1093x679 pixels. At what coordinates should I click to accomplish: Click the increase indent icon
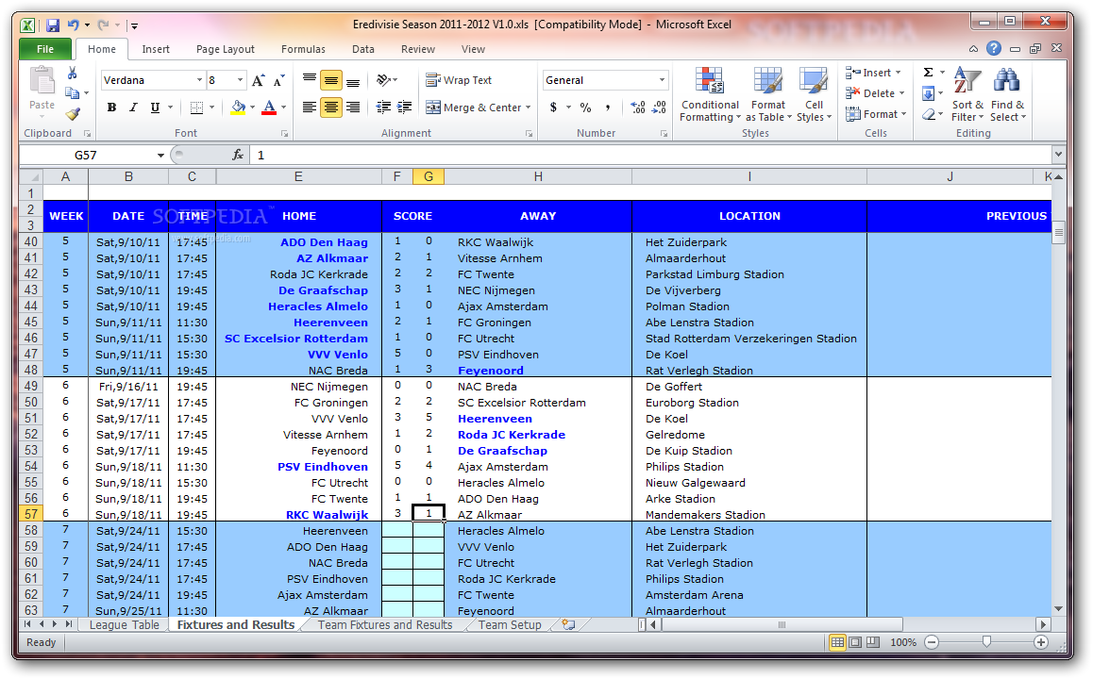coord(404,108)
